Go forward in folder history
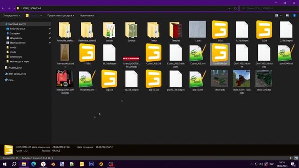 (9, 8)
